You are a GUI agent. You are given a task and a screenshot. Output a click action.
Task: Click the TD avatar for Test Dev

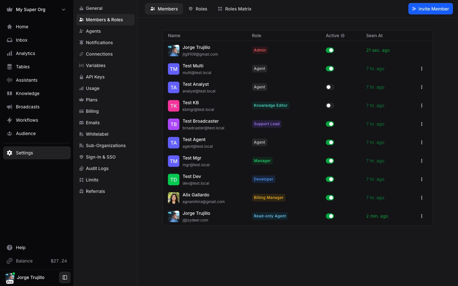(174, 180)
